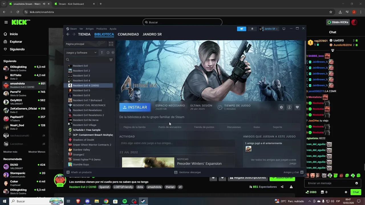This screenshot has width=365, height=205.
Task: Toggle Steam library grid view icon
Action: pos(111,44)
